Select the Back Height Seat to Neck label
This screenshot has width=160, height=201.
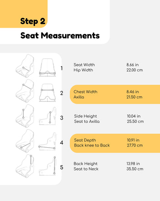(86, 166)
